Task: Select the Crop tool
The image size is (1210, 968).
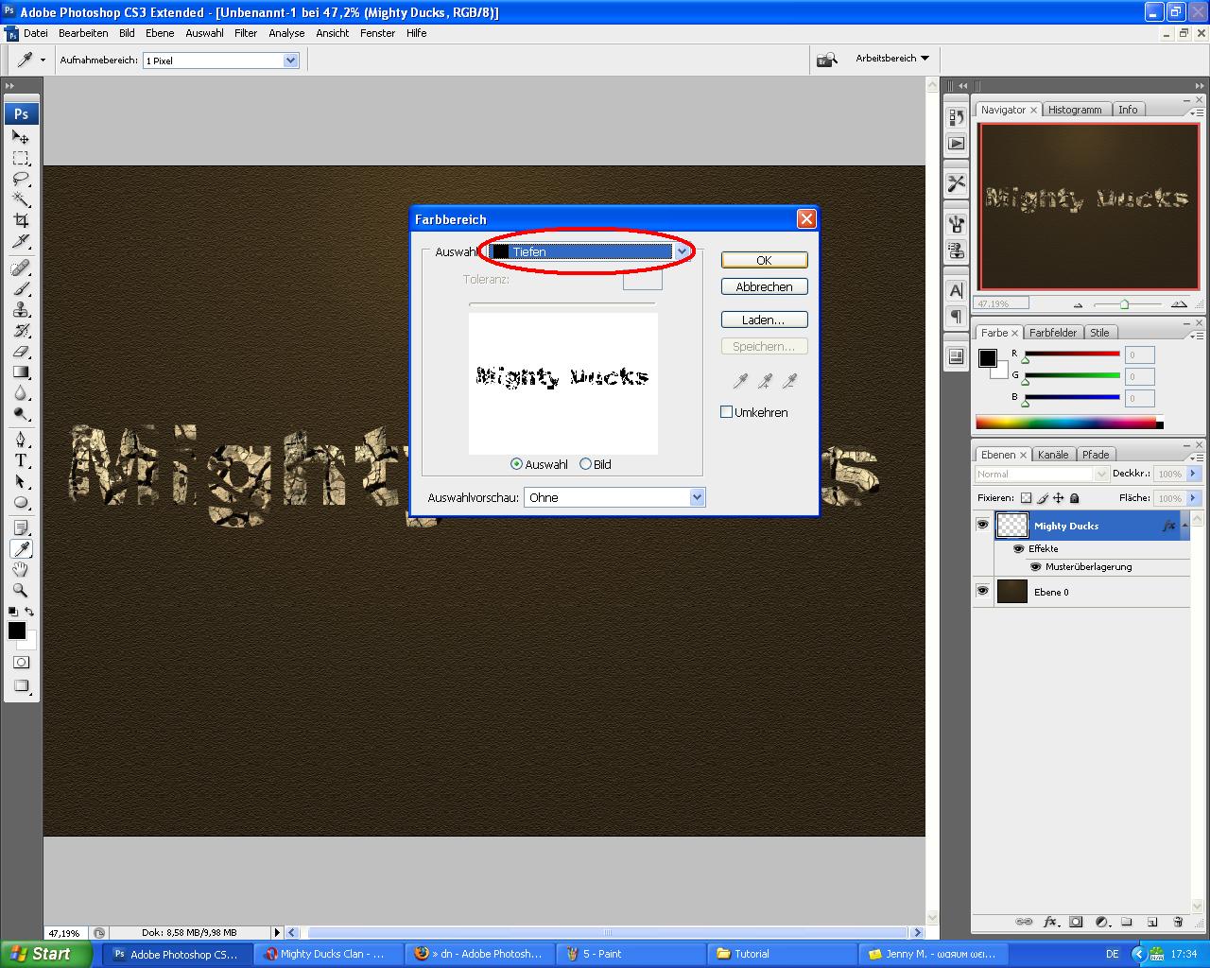Action: coord(20,220)
